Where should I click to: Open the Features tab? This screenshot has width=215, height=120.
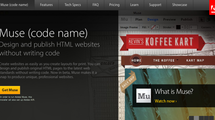(46, 5)
